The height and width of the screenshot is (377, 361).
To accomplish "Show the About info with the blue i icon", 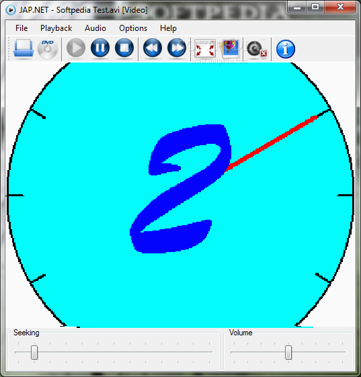I will (286, 49).
